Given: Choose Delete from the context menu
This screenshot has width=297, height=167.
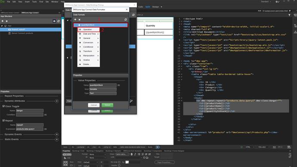Looking at the screenshot, I should point(89,65).
